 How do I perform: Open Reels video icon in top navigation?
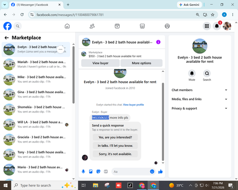[117, 26]
